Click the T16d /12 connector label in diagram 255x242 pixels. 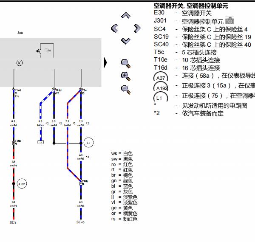(58, 92)
